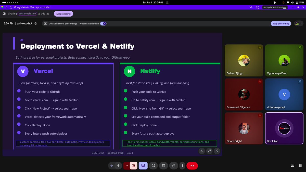
Task: Click the docs.google.com shared tab chip
Action: pos(27,14)
